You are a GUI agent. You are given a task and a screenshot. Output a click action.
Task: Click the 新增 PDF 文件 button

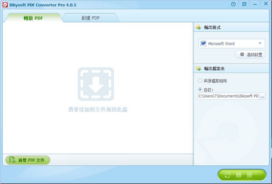[28, 160]
